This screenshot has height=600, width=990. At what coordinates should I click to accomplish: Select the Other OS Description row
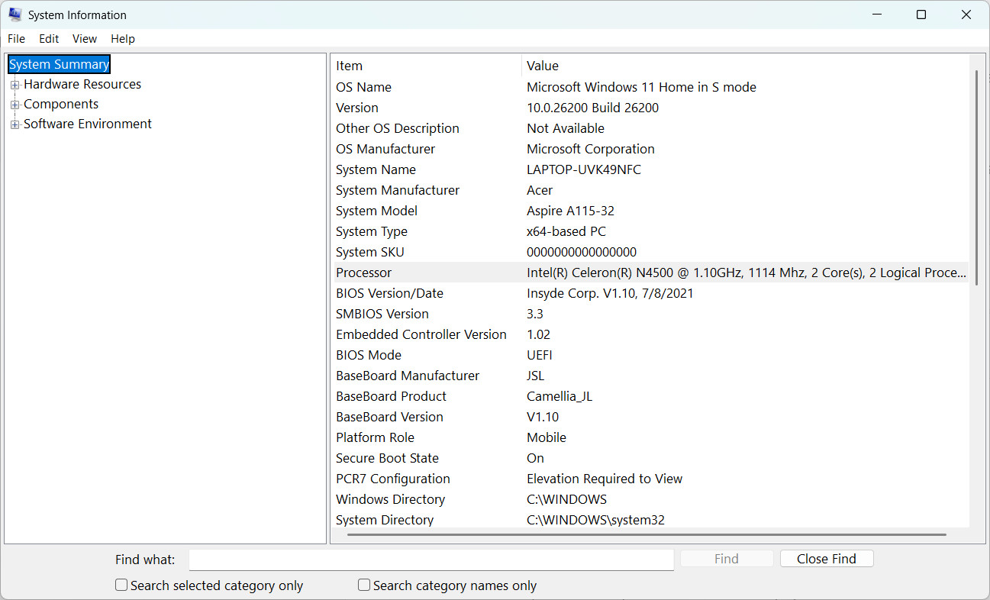(x=651, y=128)
